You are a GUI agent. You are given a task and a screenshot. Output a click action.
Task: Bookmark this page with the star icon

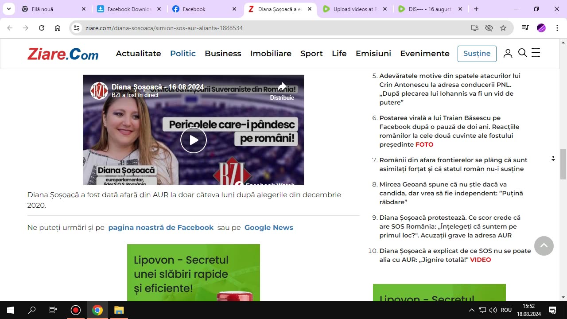pyautogui.click(x=503, y=28)
